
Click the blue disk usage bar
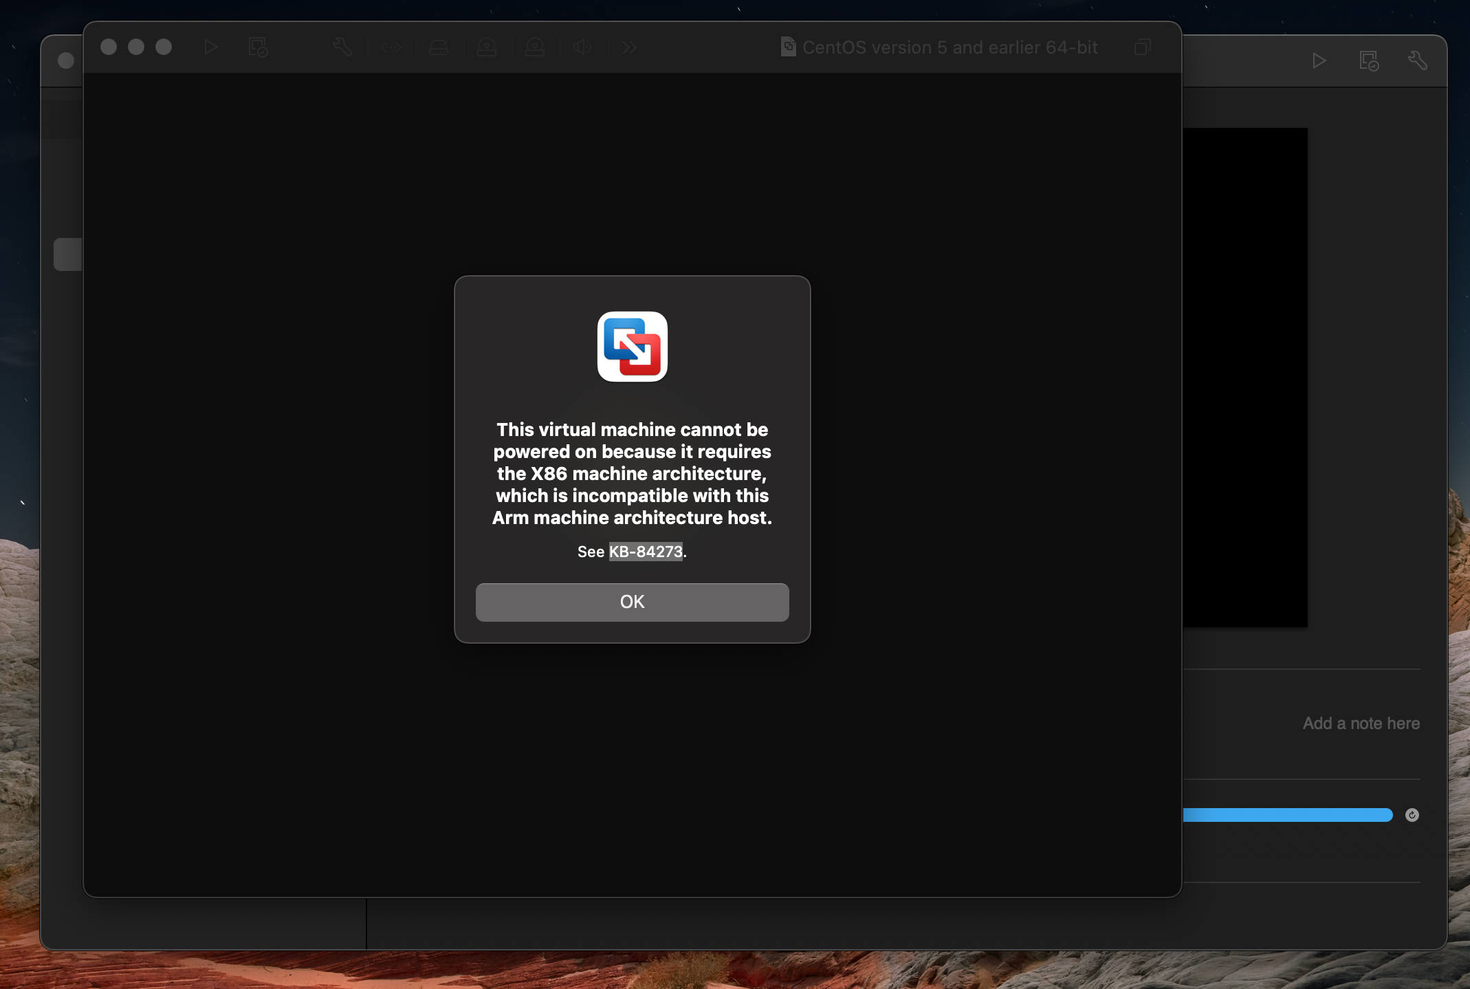1287,815
